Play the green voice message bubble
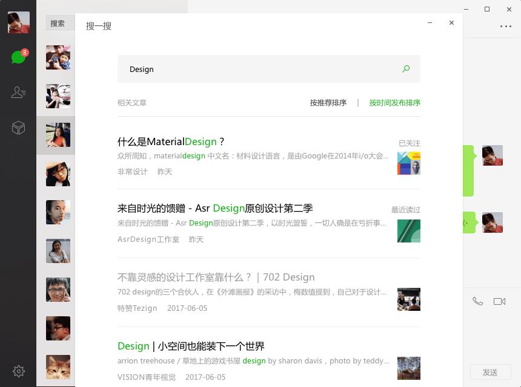This screenshot has height=387, width=521. (470, 223)
